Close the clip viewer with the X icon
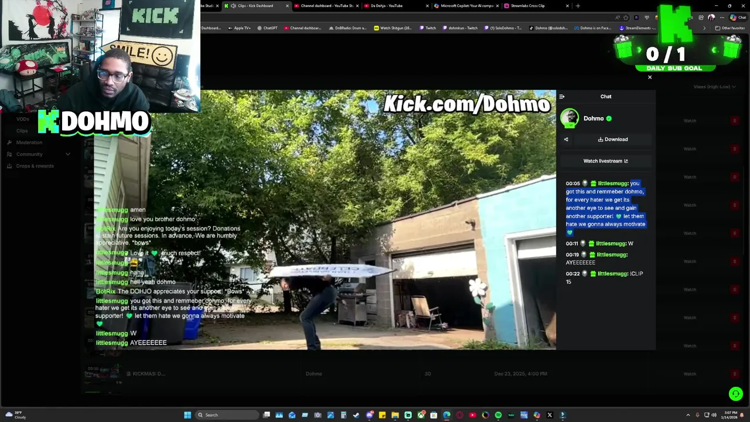750x422 pixels. pos(650,77)
